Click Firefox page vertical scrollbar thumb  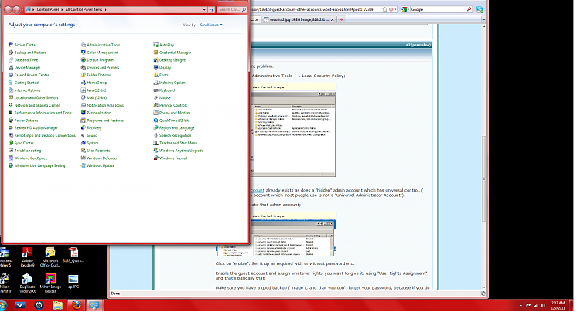[x=484, y=179]
